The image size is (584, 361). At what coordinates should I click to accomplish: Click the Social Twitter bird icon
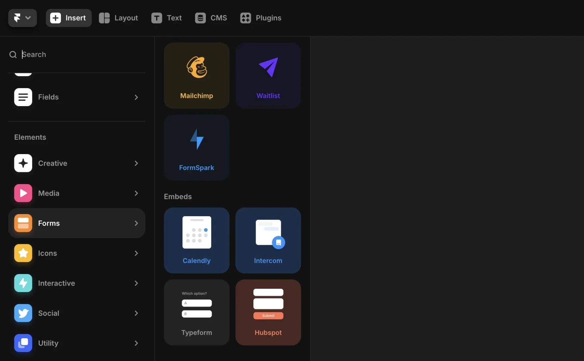[23, 313]
